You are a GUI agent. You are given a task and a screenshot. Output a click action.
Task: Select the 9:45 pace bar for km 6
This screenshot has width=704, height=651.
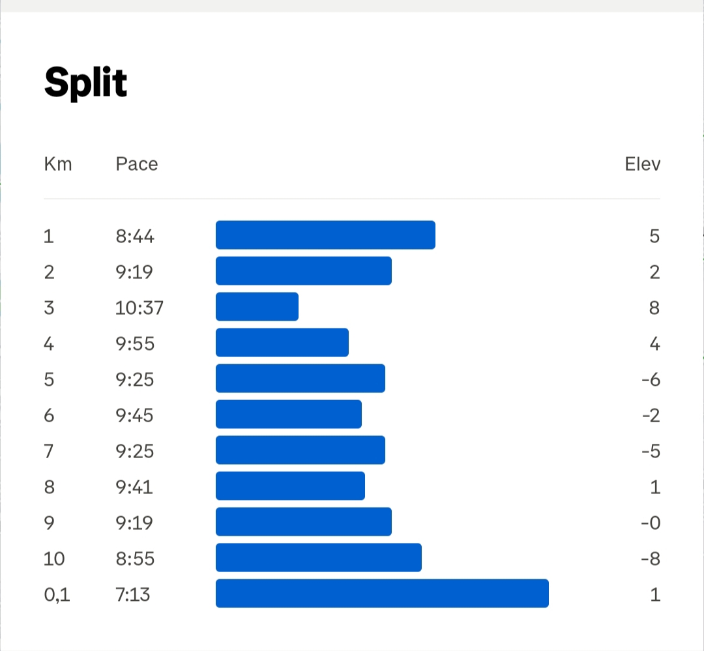tap(289, 414)
